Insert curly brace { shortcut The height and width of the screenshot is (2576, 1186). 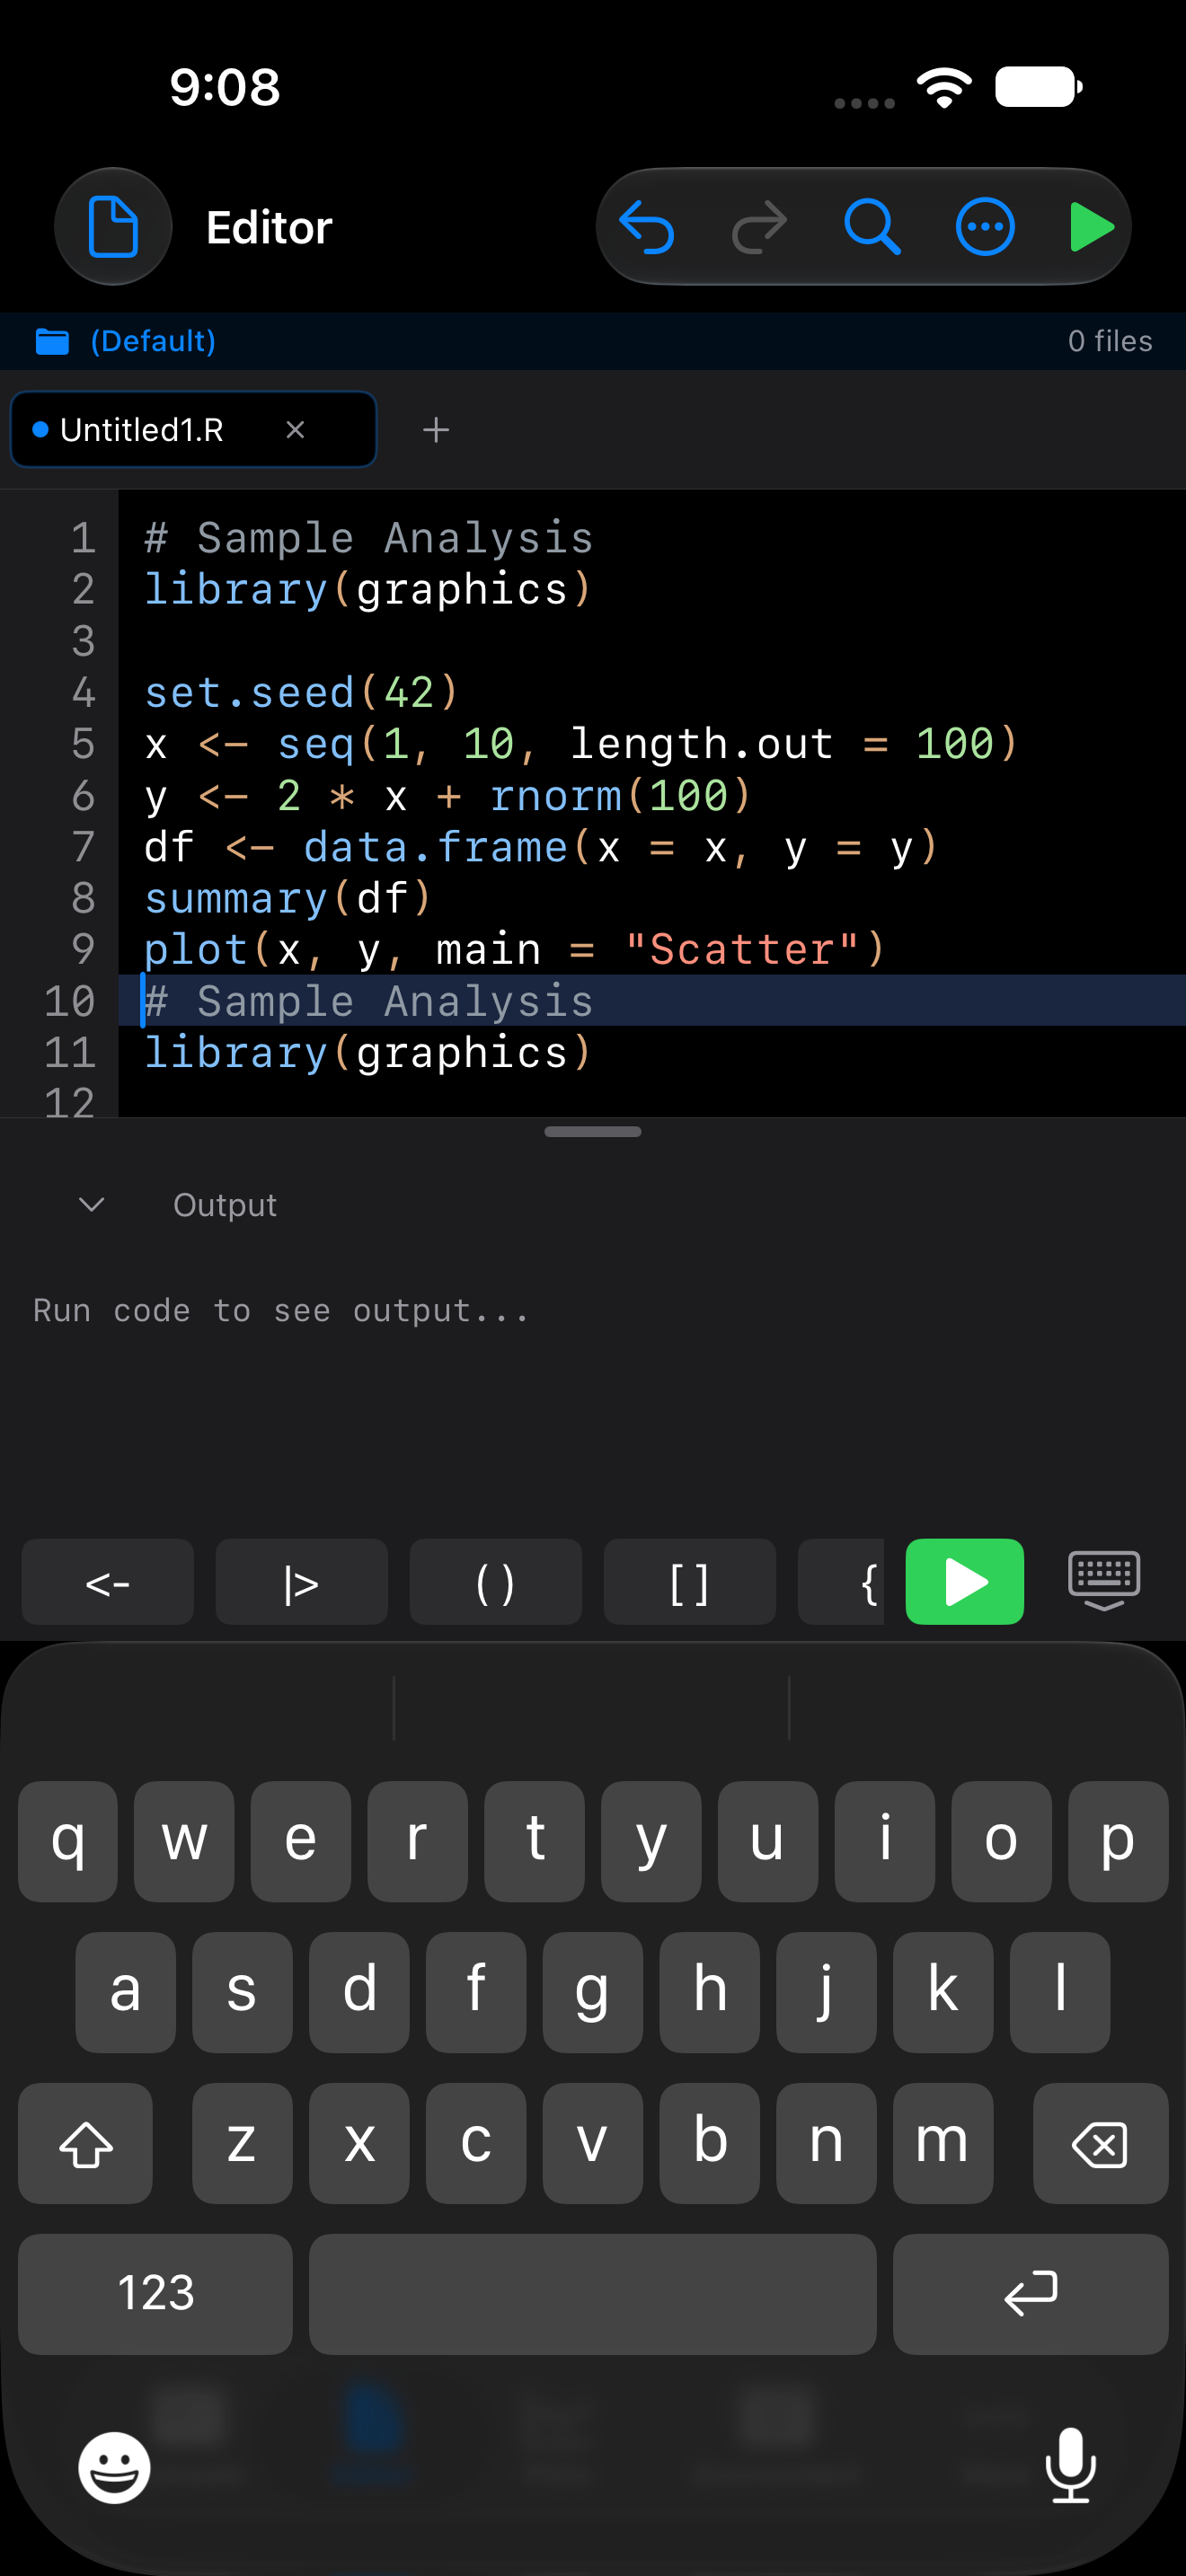(842, 1582)
